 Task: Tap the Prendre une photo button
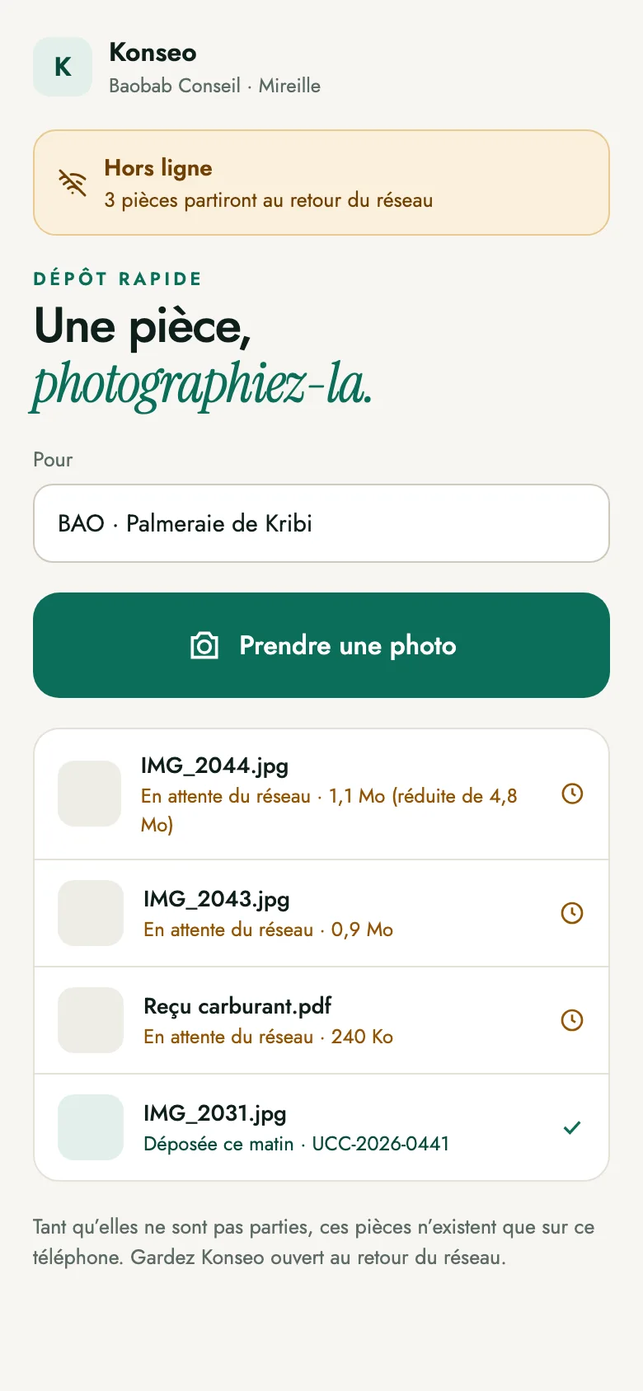coord(321,645)
